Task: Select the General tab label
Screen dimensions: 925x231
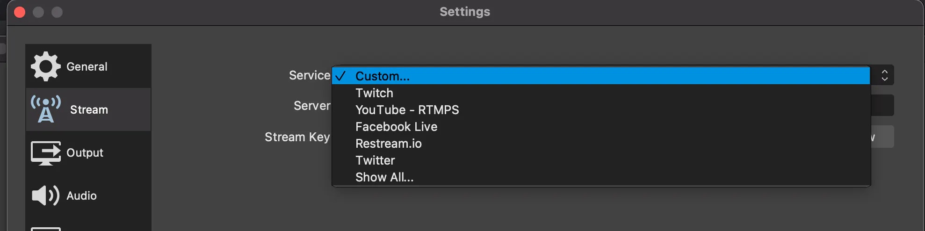Action: pos(87,66)
